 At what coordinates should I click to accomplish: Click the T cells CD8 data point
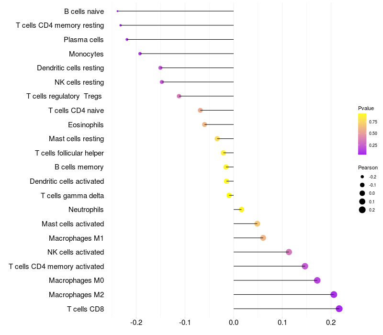(x=339, y=309)
